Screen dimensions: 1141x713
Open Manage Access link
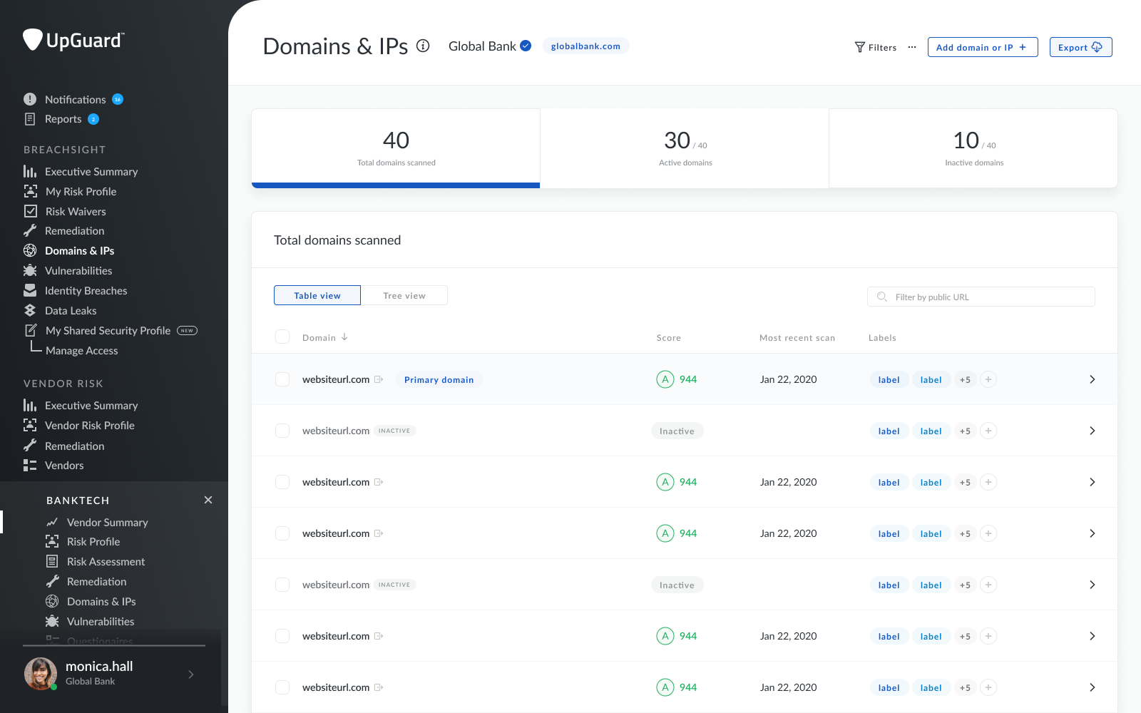point(81,350)
